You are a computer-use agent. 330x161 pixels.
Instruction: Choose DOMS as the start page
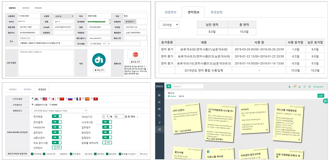pyautogui.click(x=50, y=104)
